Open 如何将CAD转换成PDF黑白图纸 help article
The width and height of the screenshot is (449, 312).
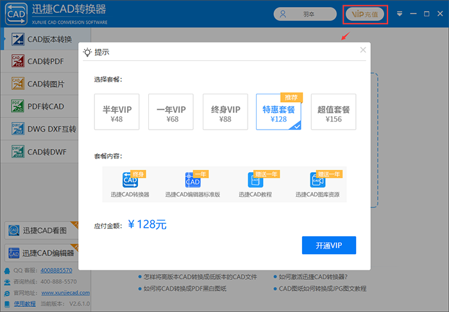click(x=185, y=288)
